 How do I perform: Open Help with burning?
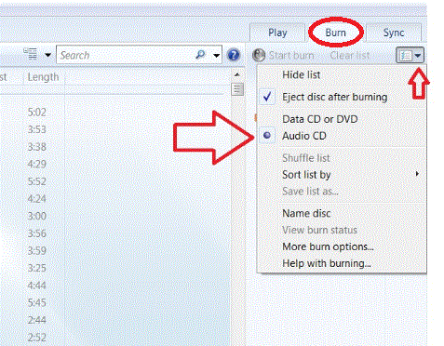click(342, 263)
